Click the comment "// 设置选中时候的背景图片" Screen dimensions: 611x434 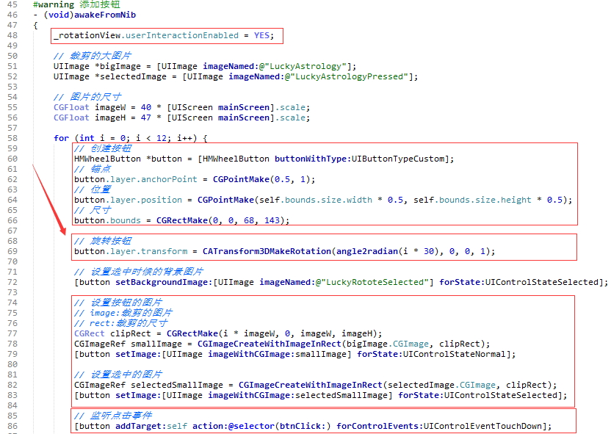(139, 272)
